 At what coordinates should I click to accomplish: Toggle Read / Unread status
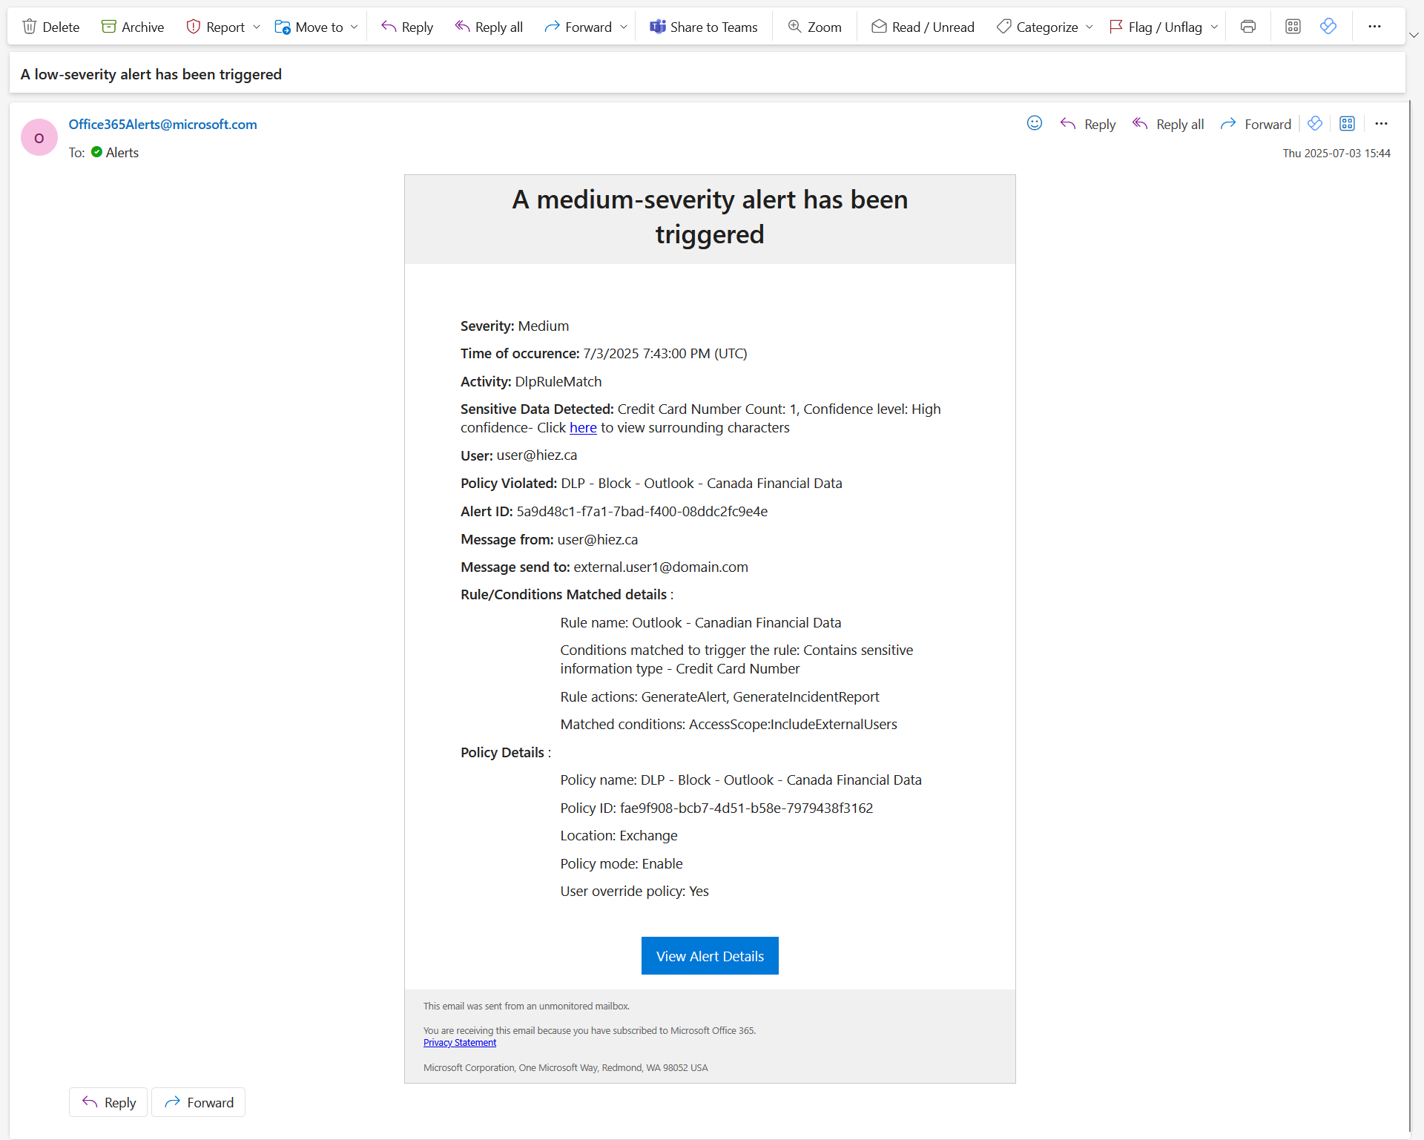click(923, 27)
